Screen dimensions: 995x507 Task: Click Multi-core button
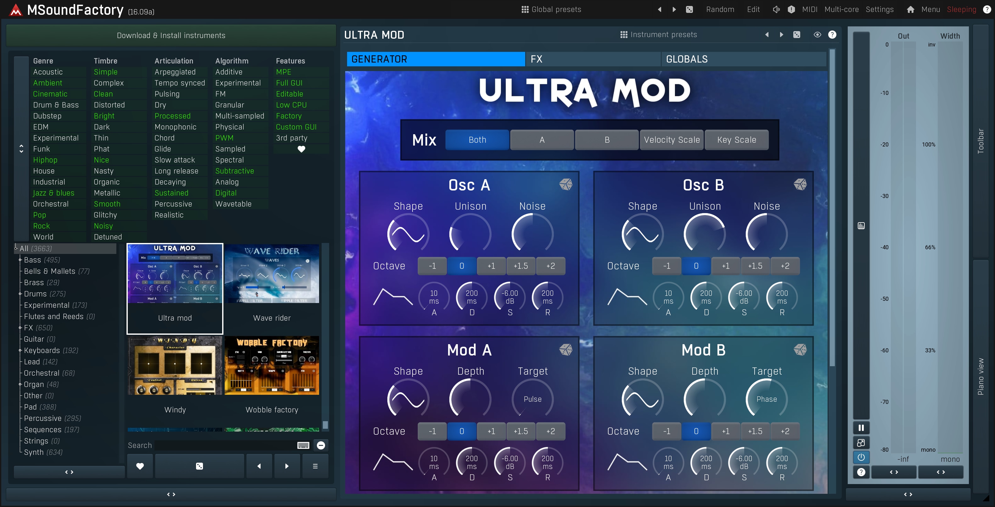(842, 9)
